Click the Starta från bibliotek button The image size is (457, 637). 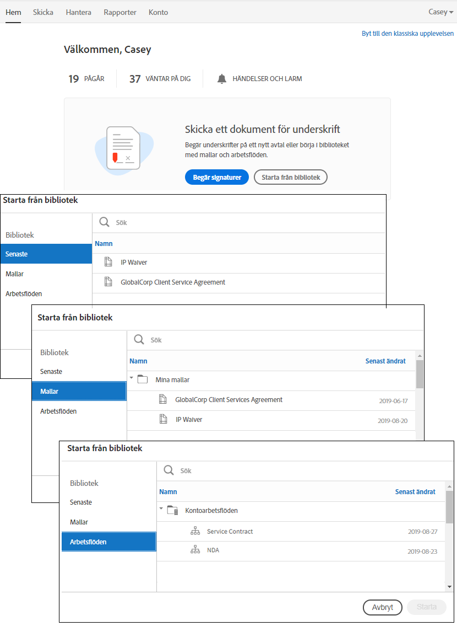pos(291,177)
